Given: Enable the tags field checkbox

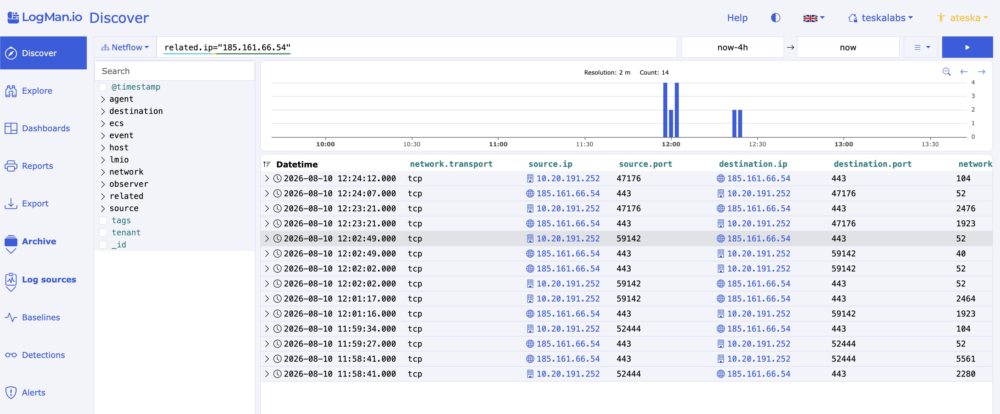Looking at the screenshot, I should tap(103, 220).
